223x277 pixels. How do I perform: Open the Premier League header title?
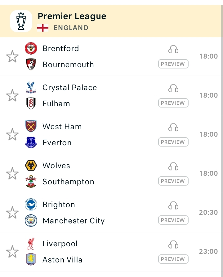[72, 16]
